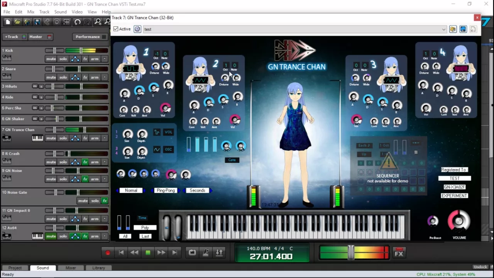
Task: Expand the 7 GN Trance Chan track dropdown arrow
Action: click(x=105, y=138)
